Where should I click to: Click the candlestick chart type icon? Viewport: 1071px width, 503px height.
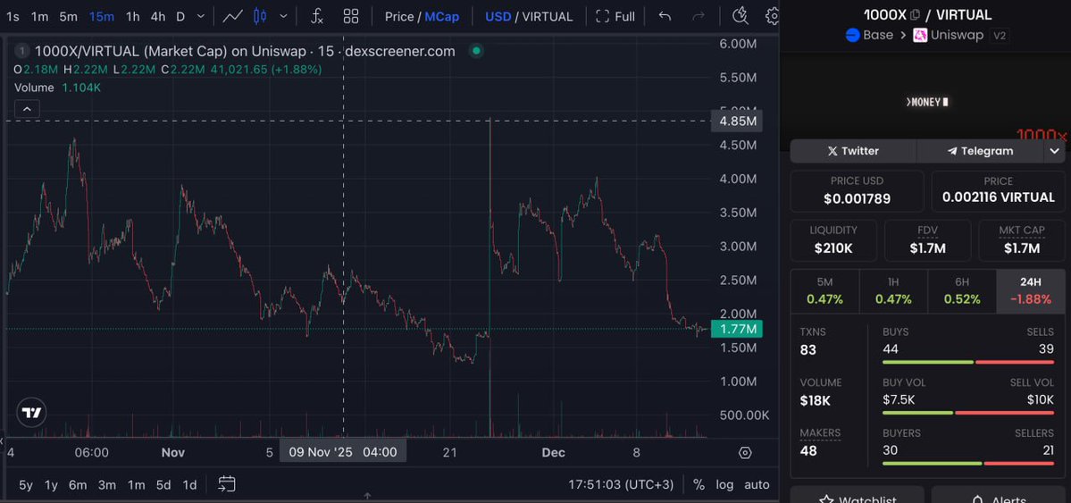260,16
